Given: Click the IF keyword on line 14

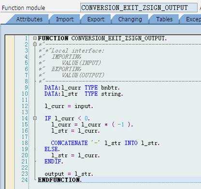Looking at the screenshot, I should [x=48, y=119].
